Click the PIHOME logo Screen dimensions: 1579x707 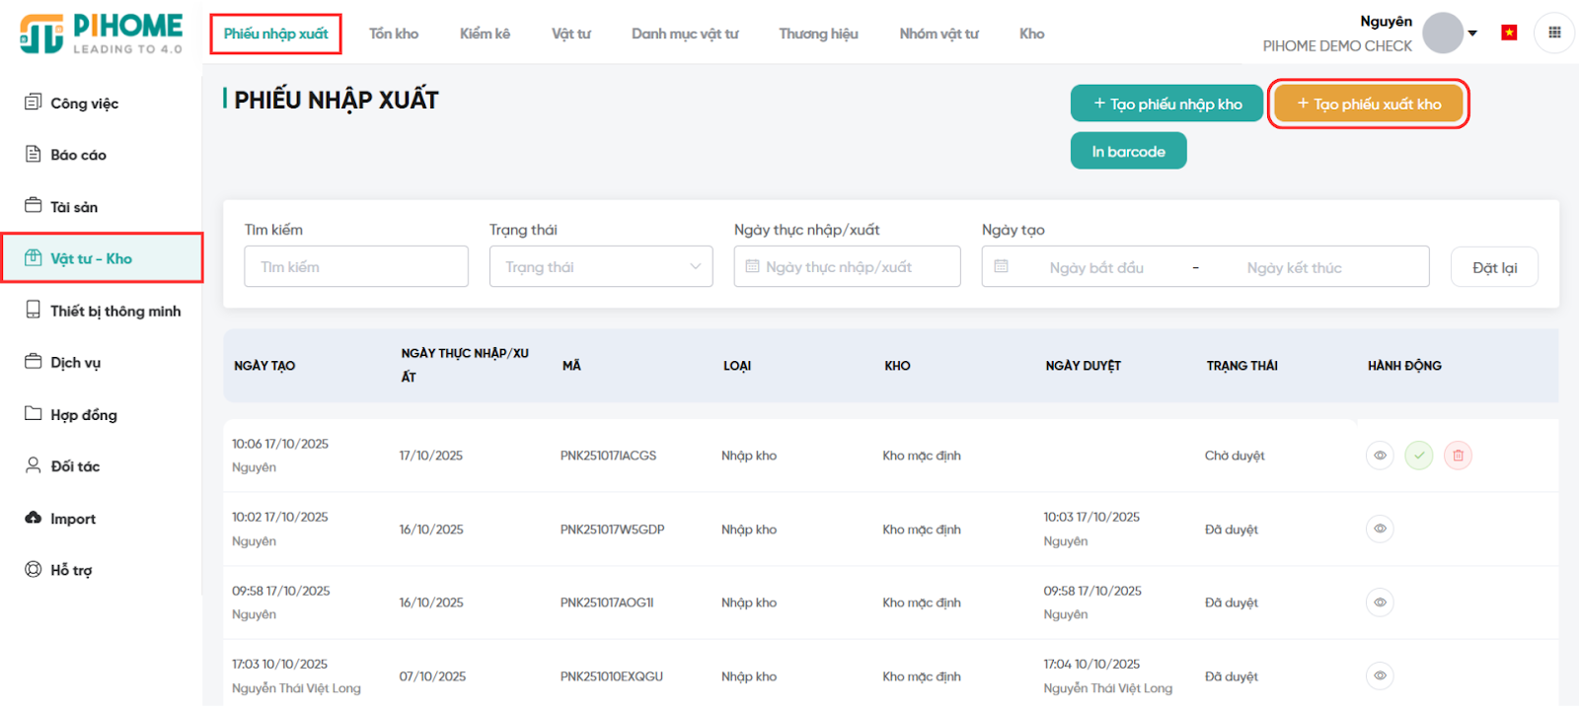click(101, 34)
